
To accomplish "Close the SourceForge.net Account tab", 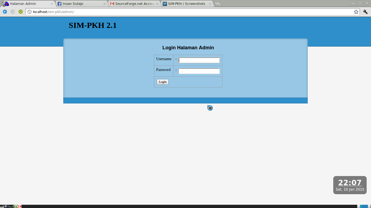I will (158, 4).
